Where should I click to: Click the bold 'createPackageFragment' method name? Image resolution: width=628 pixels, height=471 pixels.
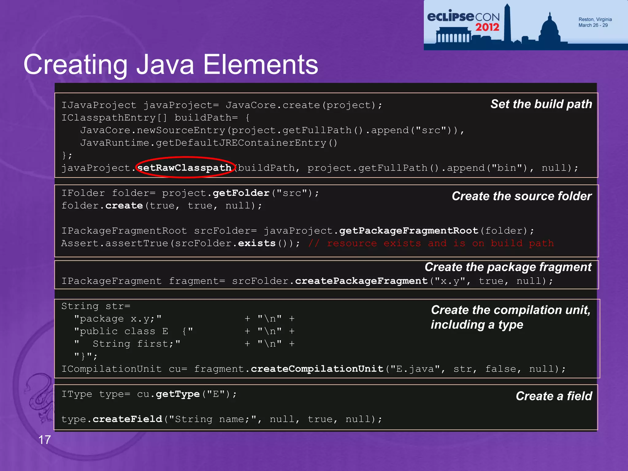(x=361, y=281)
